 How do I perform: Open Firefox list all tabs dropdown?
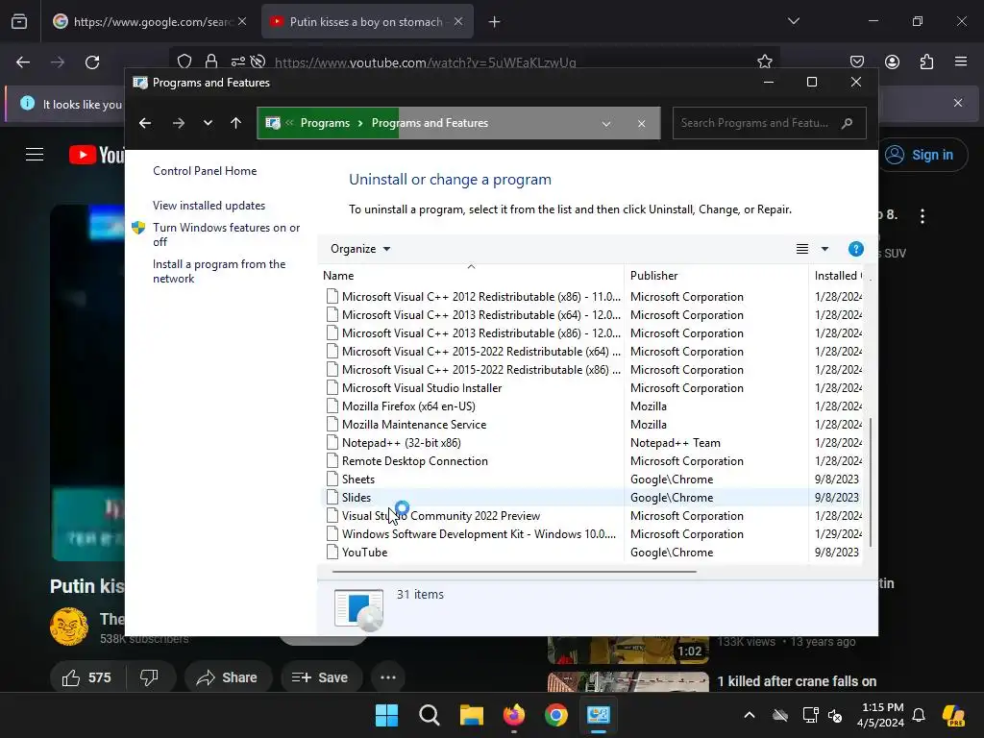pyautogui.click(x=794, y=21)
